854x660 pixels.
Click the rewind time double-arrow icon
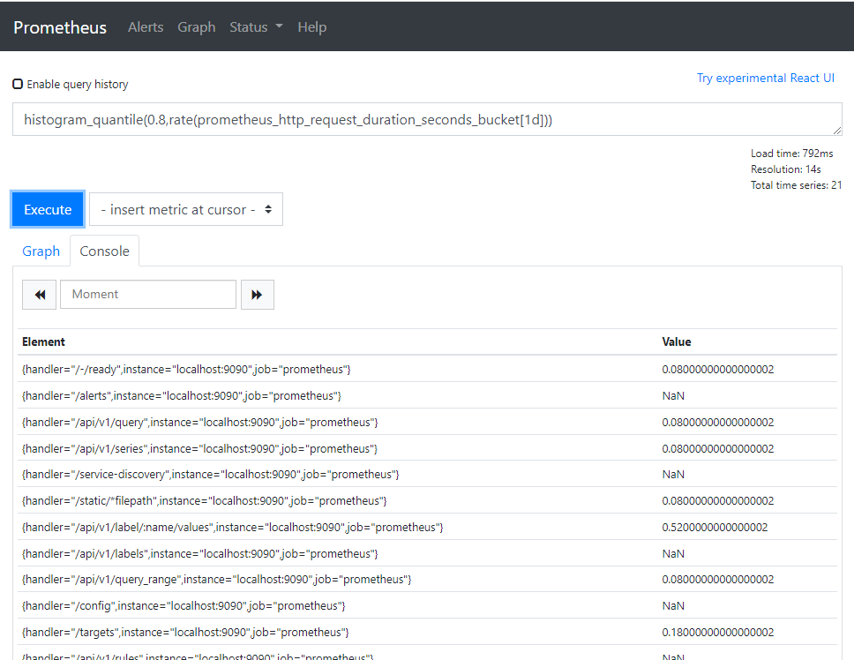pyautogui.click(x=39, y=295)
